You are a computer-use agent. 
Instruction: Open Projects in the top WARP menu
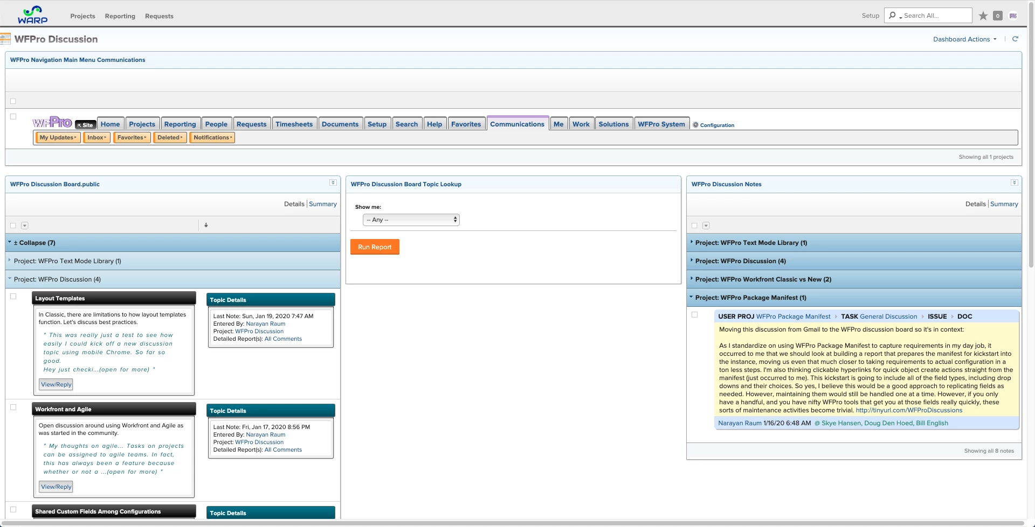pos(82,16)
